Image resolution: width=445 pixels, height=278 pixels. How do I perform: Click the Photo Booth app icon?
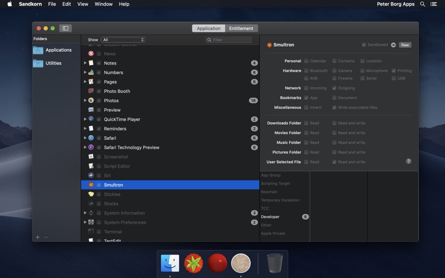click(91, 91)
